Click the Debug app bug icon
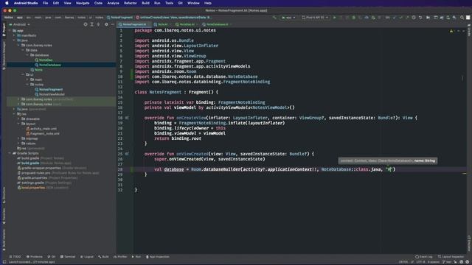The image size is (472, 265). tap(354, 18)
